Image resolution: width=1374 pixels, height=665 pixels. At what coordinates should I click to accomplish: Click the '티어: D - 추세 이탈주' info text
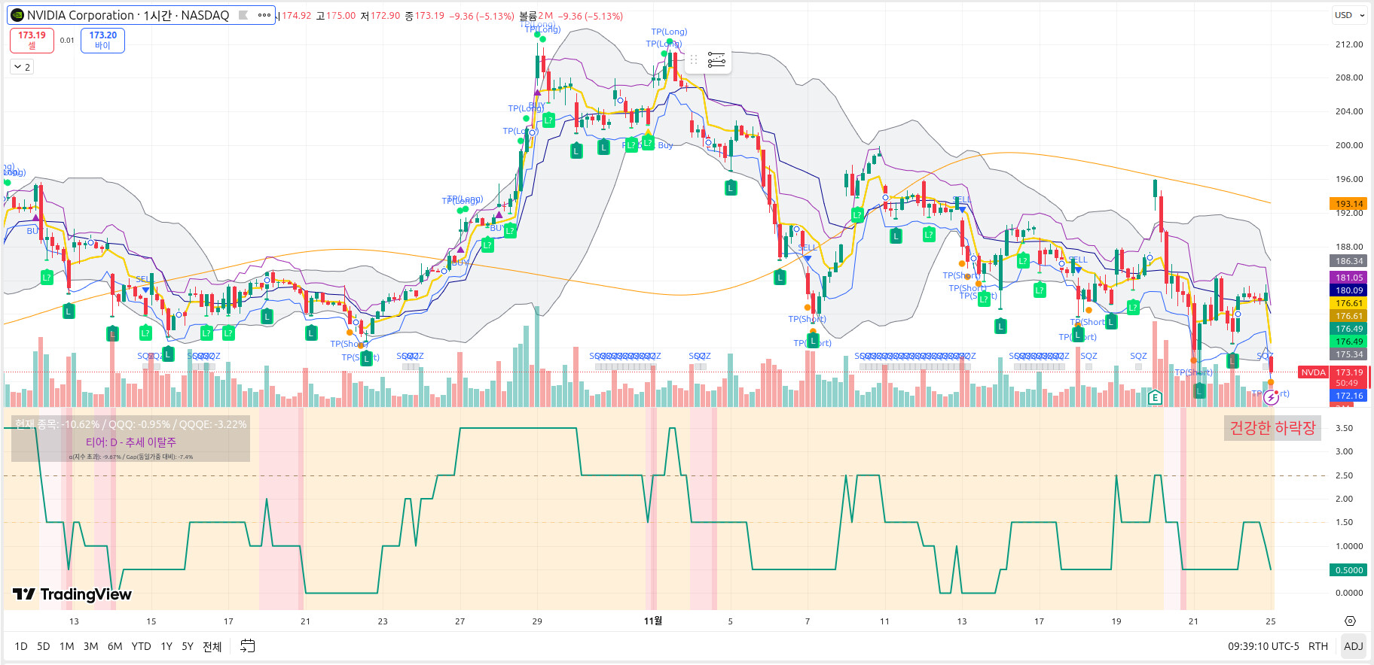click(131, 442)
